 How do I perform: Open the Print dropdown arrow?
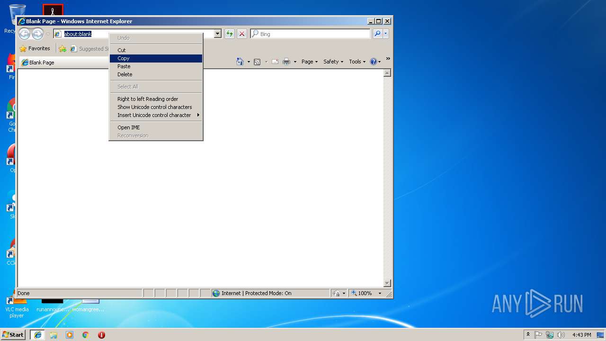point(295,62)
